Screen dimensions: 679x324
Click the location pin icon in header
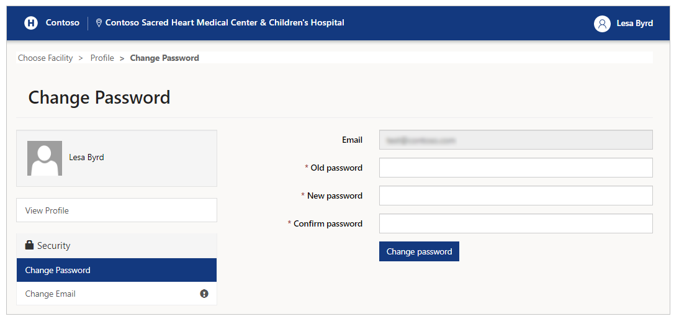click(99, 23)
